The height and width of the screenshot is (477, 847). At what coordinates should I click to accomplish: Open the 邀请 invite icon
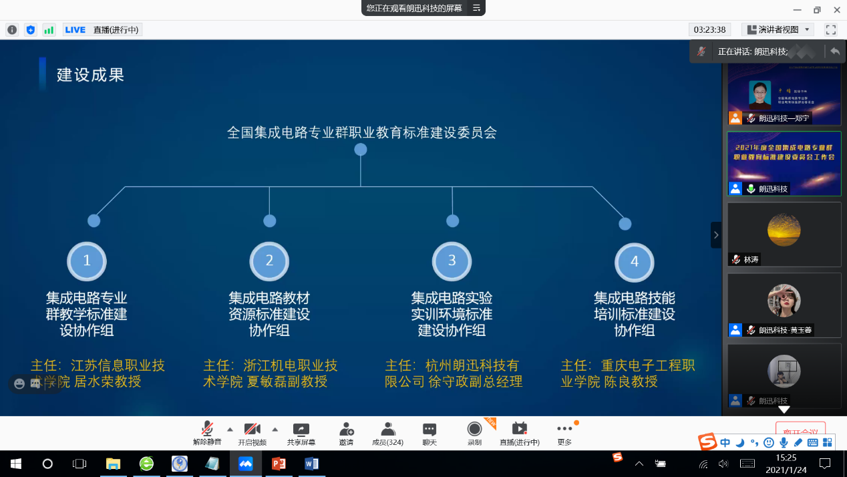(x=346, y=430)
